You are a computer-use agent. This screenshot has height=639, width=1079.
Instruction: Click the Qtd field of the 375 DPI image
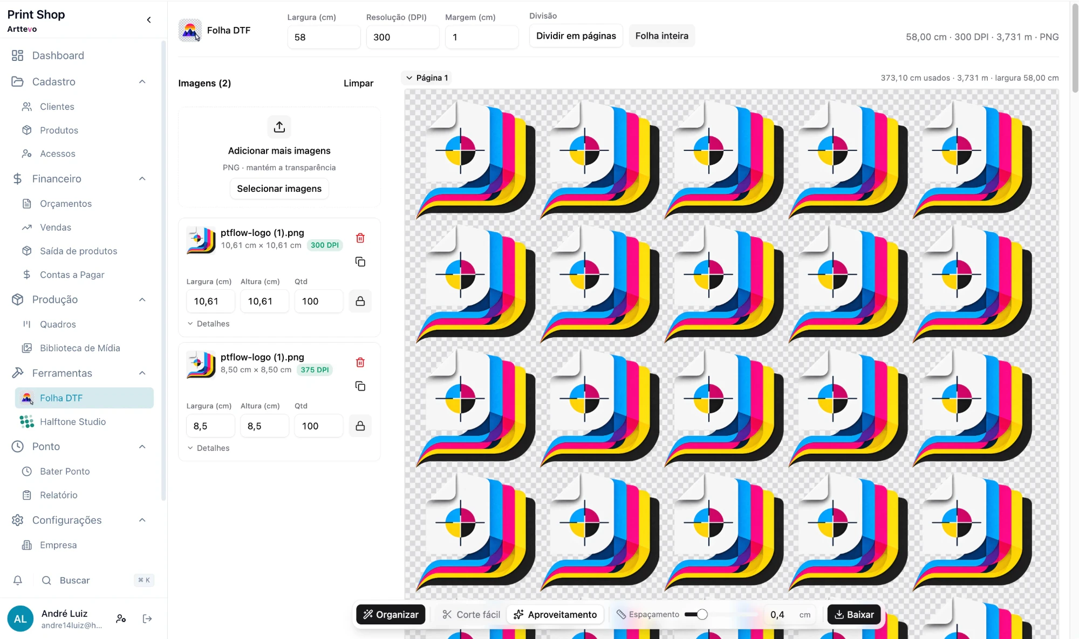[x=318, y=426]
